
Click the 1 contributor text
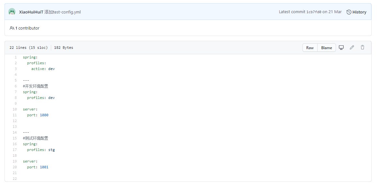tap(27, 28)
